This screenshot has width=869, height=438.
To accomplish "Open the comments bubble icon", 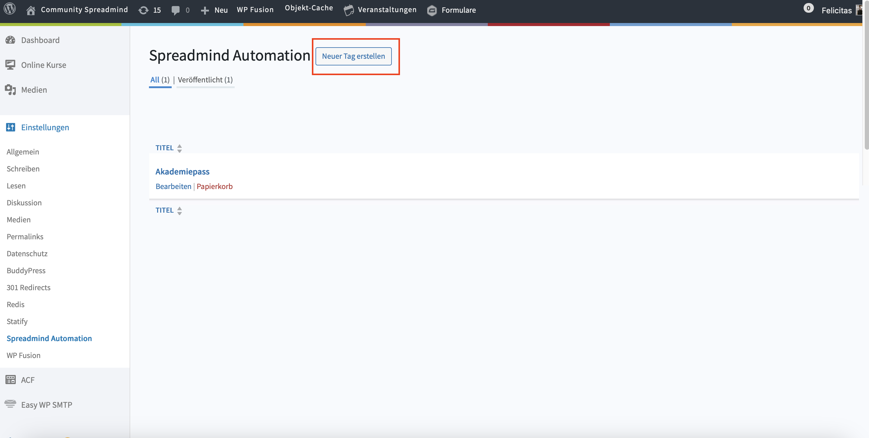I will [x=175, y=10].
